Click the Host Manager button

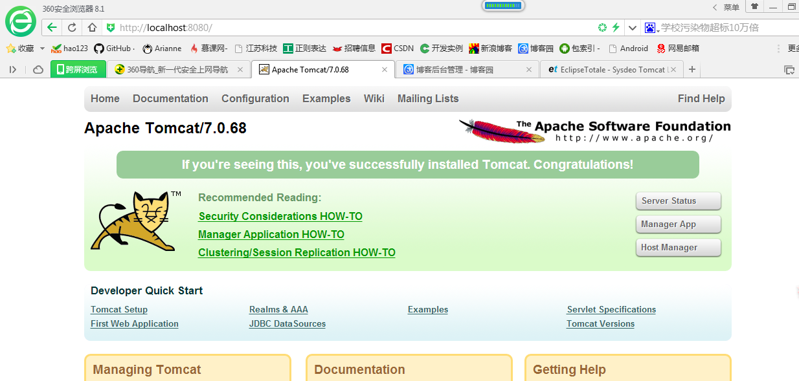point(679,248)
